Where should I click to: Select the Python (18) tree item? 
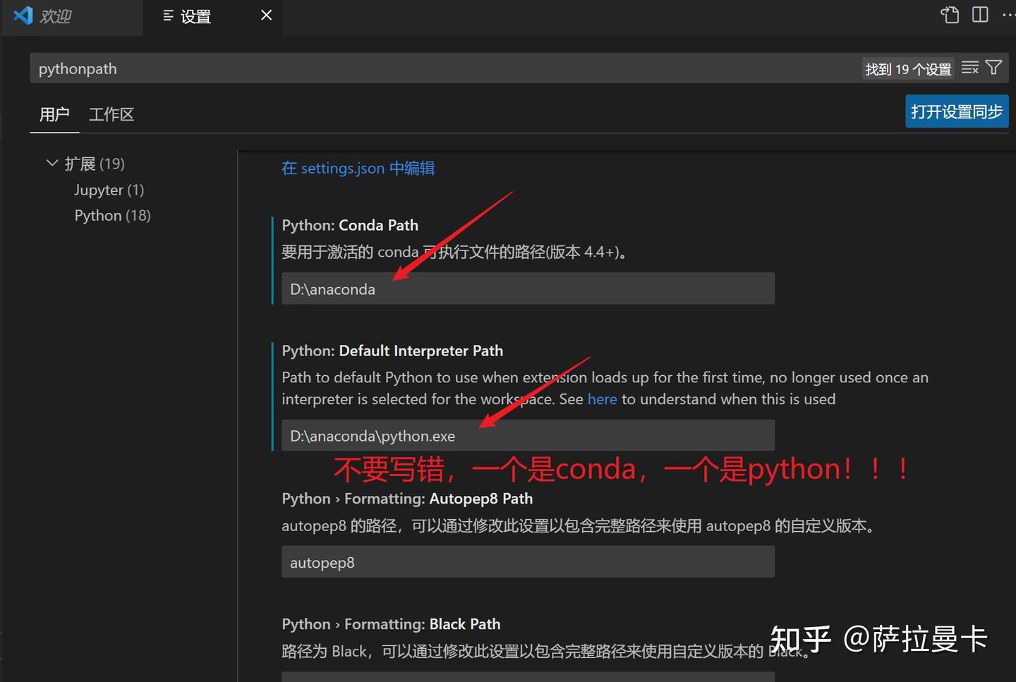112,215
